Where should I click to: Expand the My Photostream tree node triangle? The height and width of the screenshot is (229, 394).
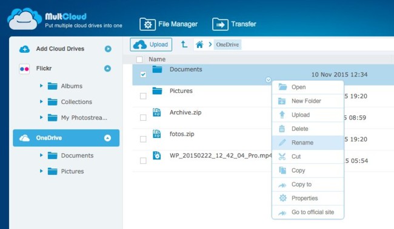click(41, 117)
